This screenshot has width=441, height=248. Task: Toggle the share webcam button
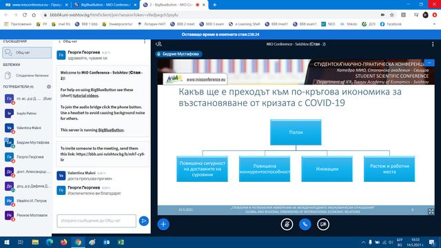click(323, 225)
